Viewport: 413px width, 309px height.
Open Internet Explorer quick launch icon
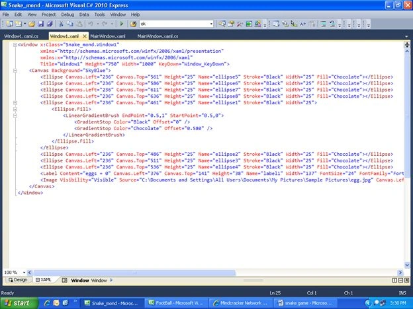(x=47, y=303)
